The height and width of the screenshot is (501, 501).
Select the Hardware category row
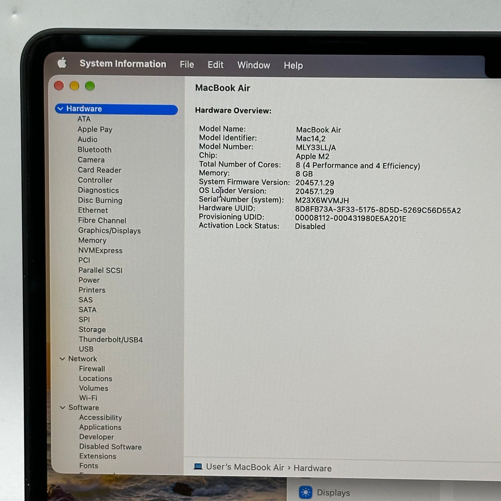(116, 109)
